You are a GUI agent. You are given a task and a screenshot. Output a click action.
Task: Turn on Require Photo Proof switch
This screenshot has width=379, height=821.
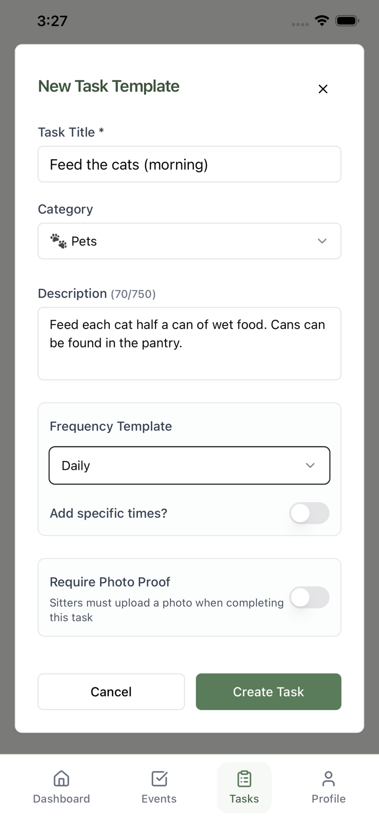point(309,597)
